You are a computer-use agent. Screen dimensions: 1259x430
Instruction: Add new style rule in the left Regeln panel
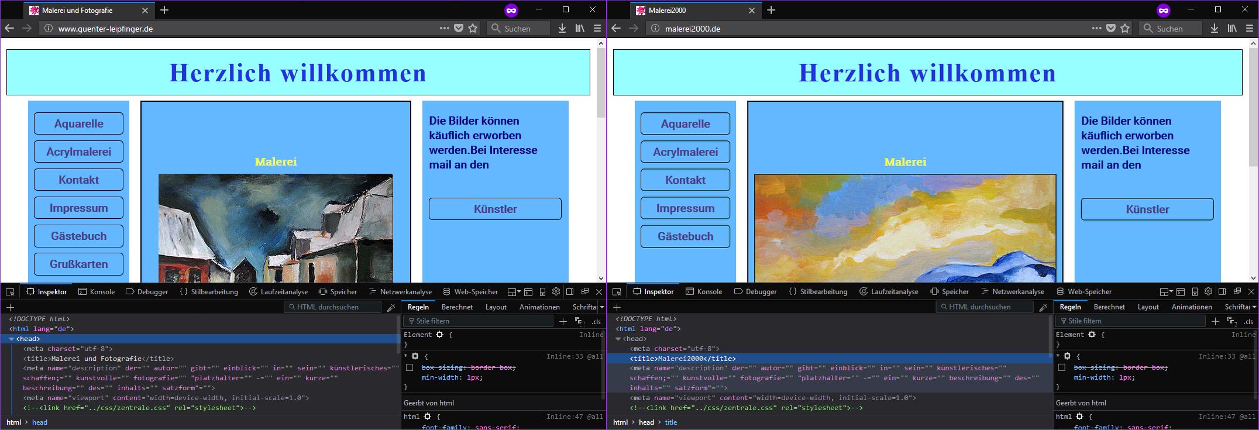point(563,321)
